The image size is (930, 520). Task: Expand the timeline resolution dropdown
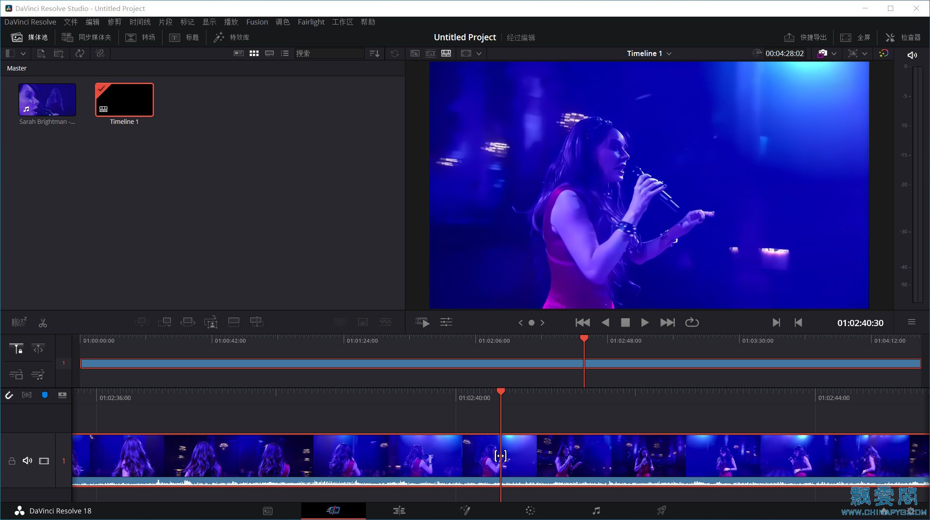point(834,53)
